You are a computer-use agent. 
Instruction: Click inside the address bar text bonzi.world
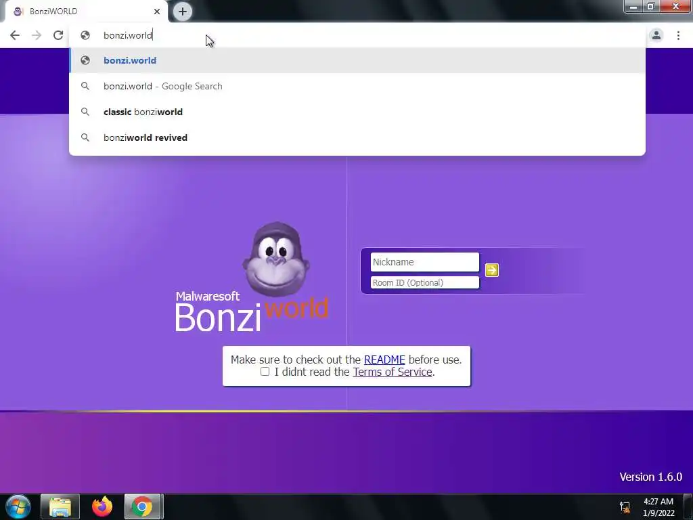coord(128,35)
